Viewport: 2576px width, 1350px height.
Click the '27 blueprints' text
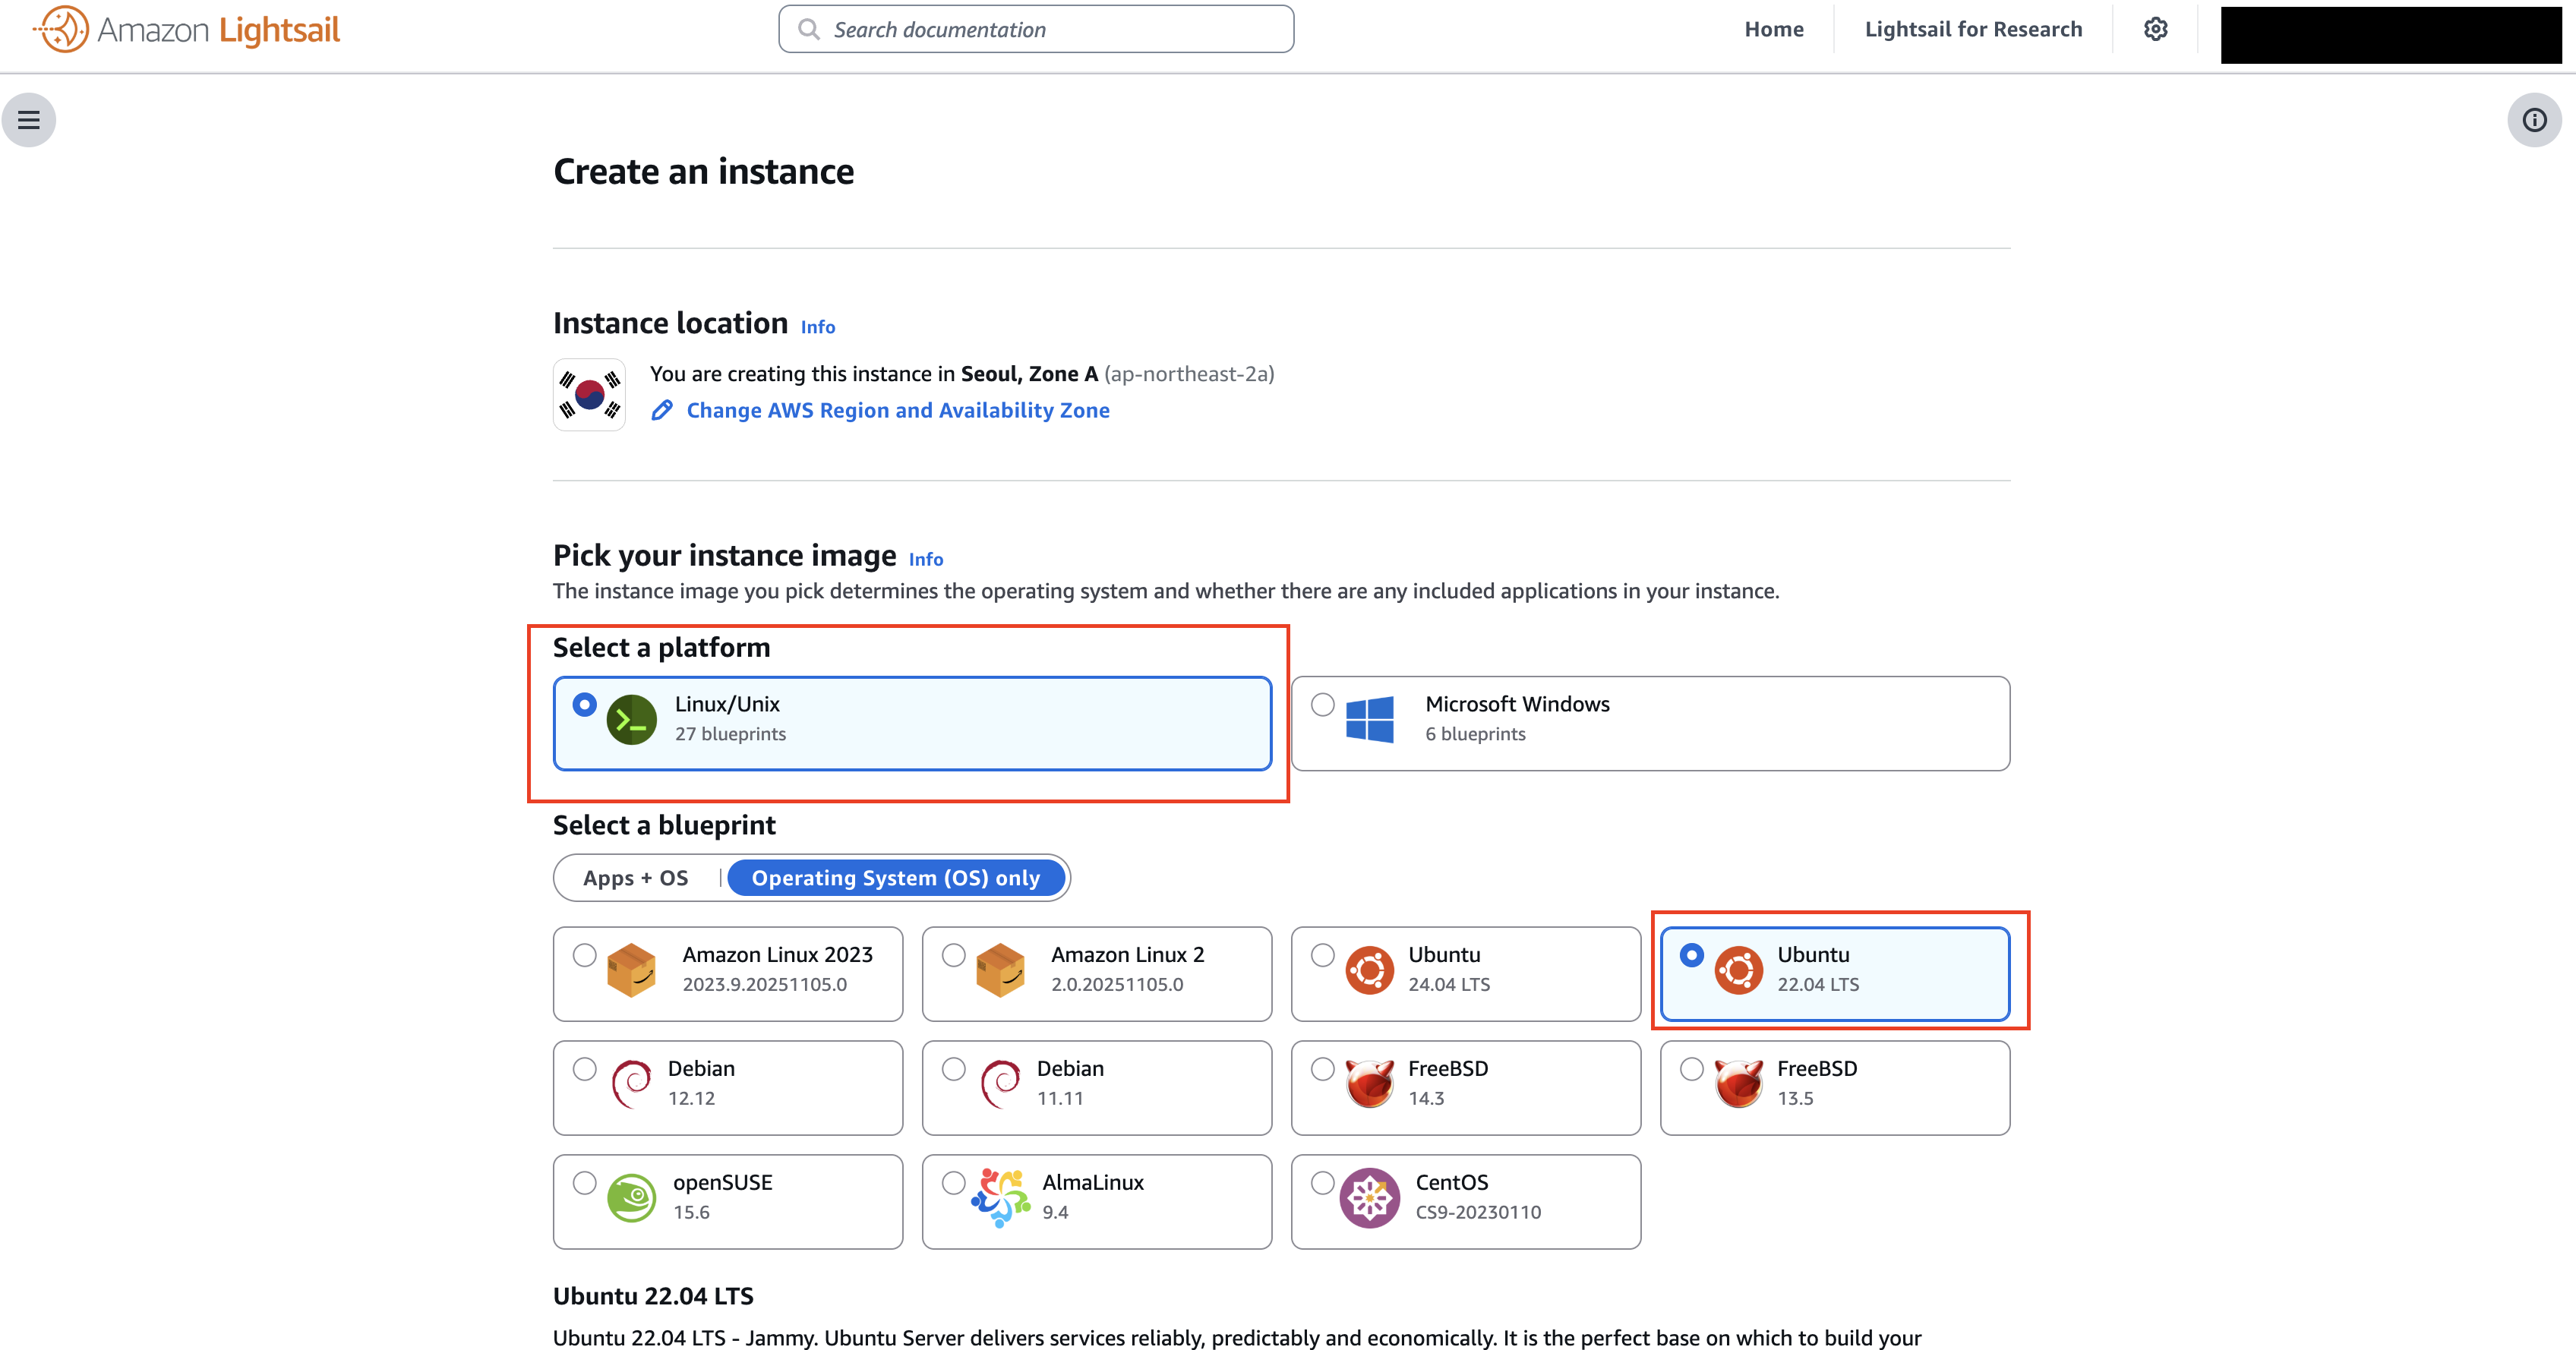(730, 734)
